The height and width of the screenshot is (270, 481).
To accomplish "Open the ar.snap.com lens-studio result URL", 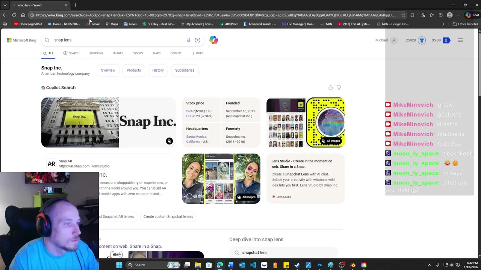I will 84,166.
